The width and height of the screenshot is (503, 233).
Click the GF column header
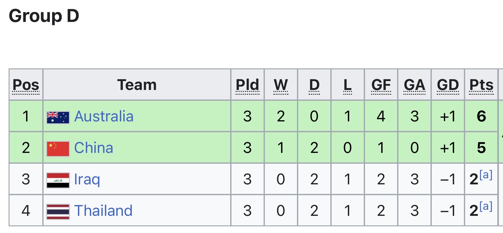pos(381,85)
